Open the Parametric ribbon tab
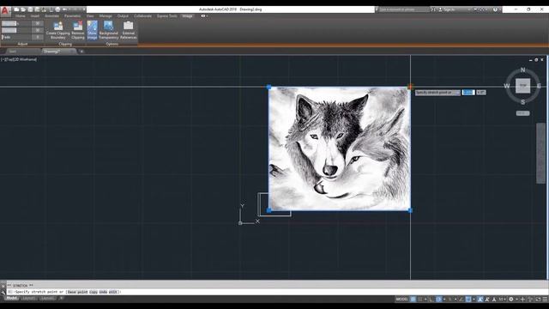 (72, 16)
